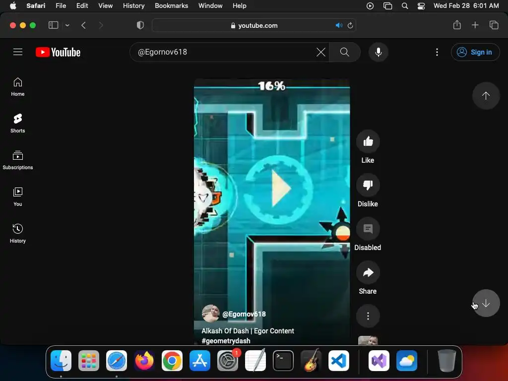Open Visual Studio Code from the Dock
The width and height of the screenshot is (508, 381).
(338, 360)
